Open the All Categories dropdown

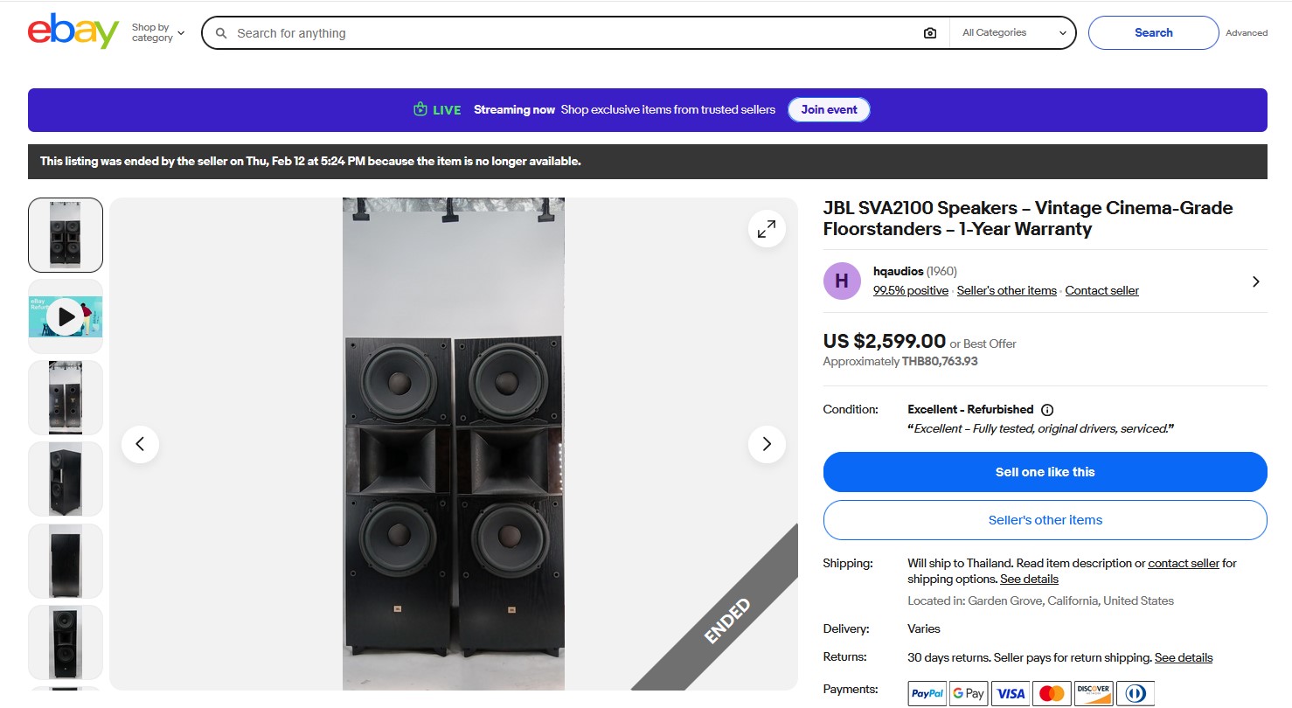click(x=1014, y=33)
